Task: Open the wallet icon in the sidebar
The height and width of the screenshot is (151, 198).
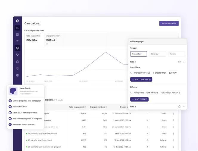Action: pos(17,62)
